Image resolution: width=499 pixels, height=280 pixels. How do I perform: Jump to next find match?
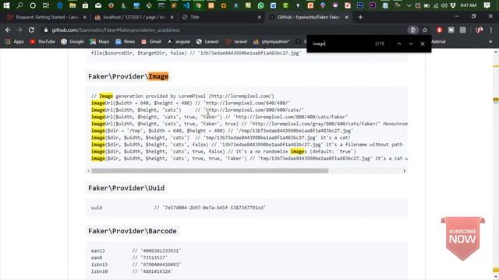click(x=411, y=44)
